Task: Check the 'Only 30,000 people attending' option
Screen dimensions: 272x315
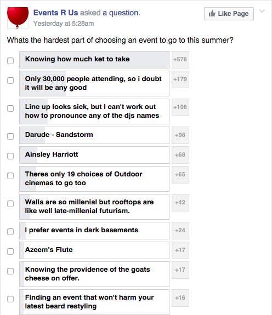Action: 10,81
